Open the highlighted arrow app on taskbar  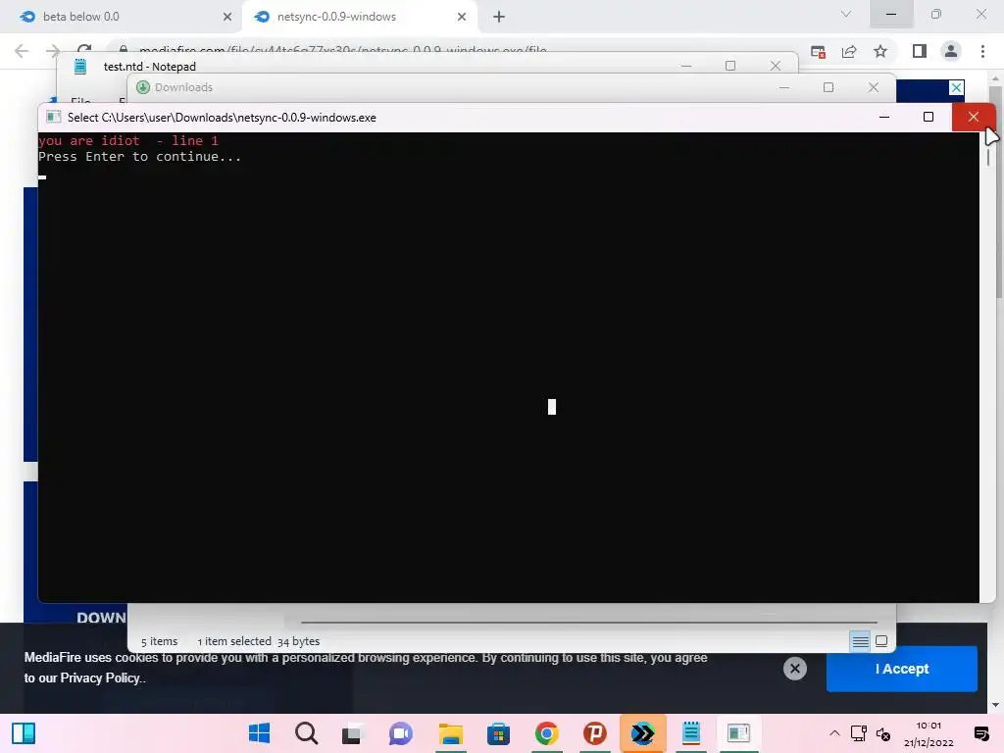643,733
